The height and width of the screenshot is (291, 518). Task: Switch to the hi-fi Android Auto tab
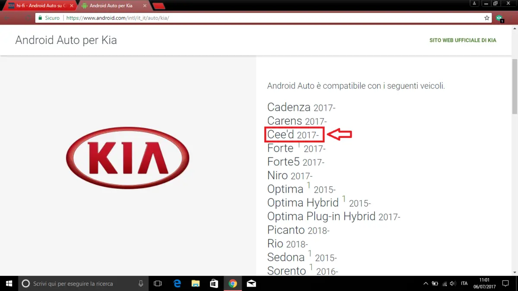click(x=39, y=6)
